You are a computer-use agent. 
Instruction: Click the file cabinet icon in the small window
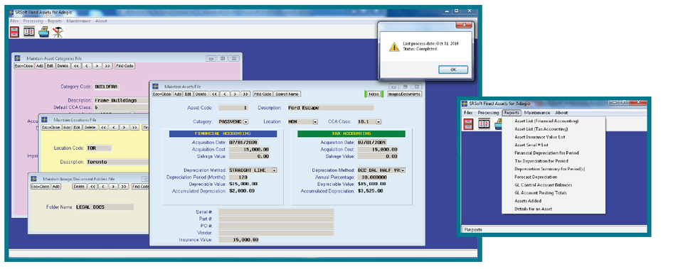tap(469, 124)
